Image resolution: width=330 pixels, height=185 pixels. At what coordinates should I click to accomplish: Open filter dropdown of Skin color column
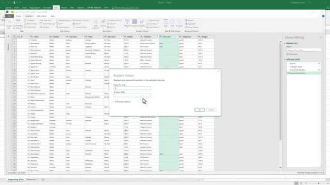click(177, 36)
